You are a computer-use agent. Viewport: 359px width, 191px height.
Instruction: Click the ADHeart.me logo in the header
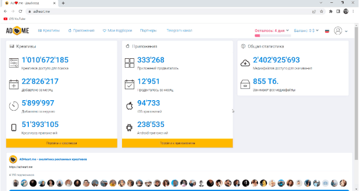point(17,31)
